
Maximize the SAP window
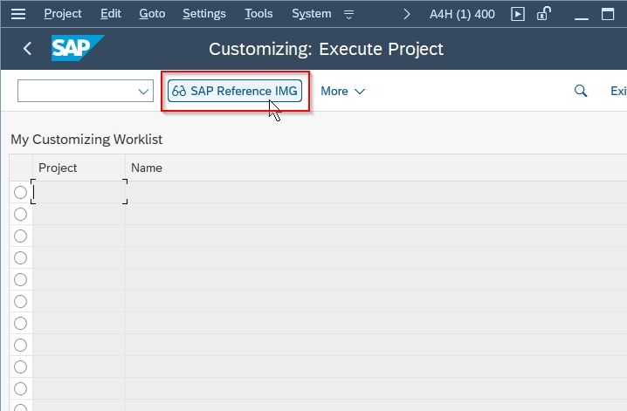(608, 14)
